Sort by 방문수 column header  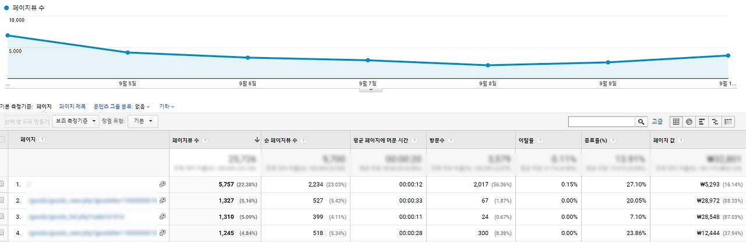[x=437, y=141]
